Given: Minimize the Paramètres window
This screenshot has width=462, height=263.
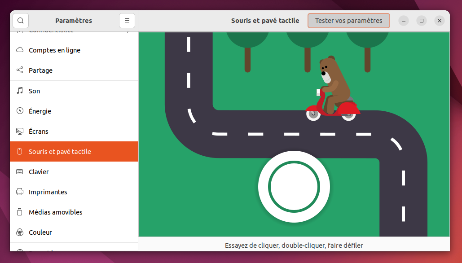Looking at the screenshot, I should pyautogui.click(x=404, y=21).
